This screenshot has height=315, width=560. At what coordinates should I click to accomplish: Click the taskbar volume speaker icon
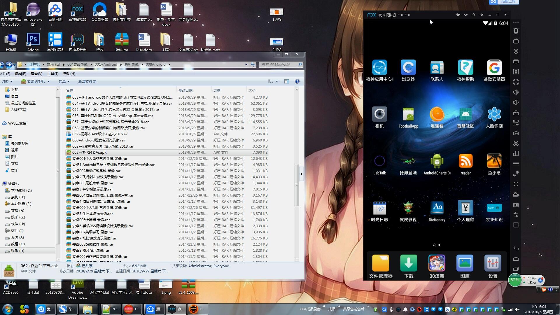(x=517, y=309)
